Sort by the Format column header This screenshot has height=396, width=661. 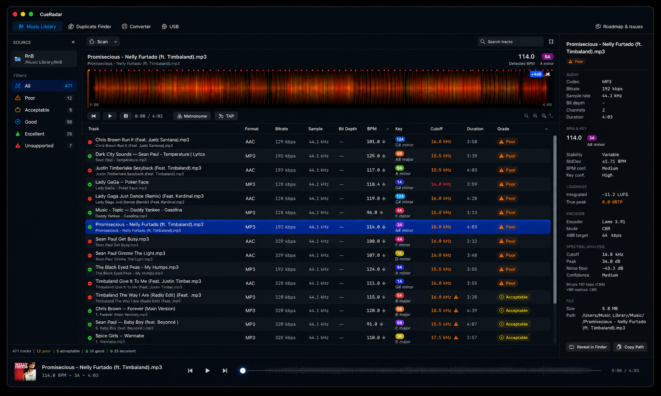tap(251, 129)
